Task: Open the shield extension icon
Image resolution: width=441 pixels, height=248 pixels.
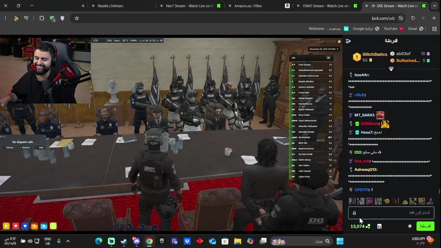Action: (62, 18)
